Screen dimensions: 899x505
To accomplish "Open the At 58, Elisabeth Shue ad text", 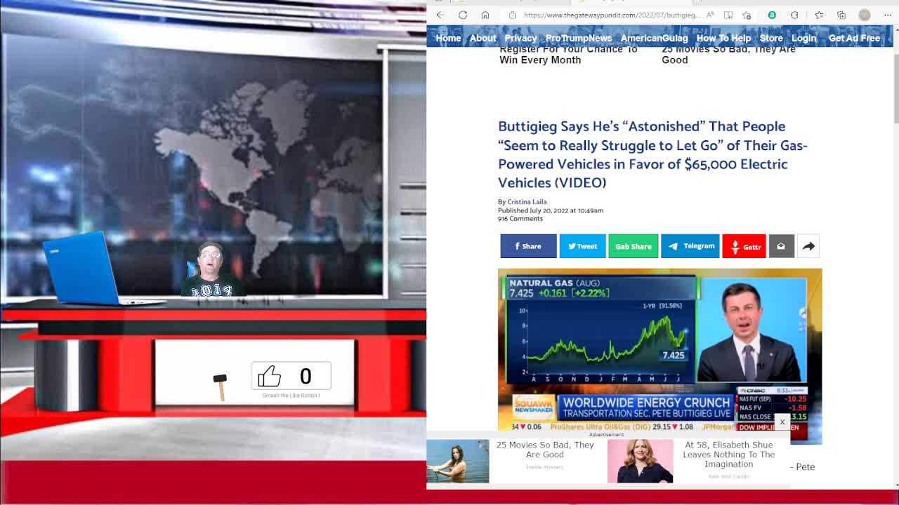I will click(x=729, y=454).
